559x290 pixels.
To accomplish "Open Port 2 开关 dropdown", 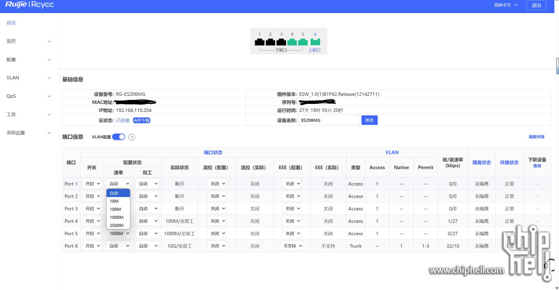I will [x=91, y=196].
